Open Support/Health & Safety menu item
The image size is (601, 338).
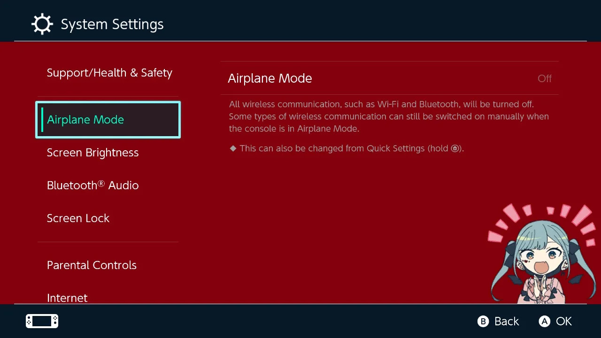tap(109, 73)
